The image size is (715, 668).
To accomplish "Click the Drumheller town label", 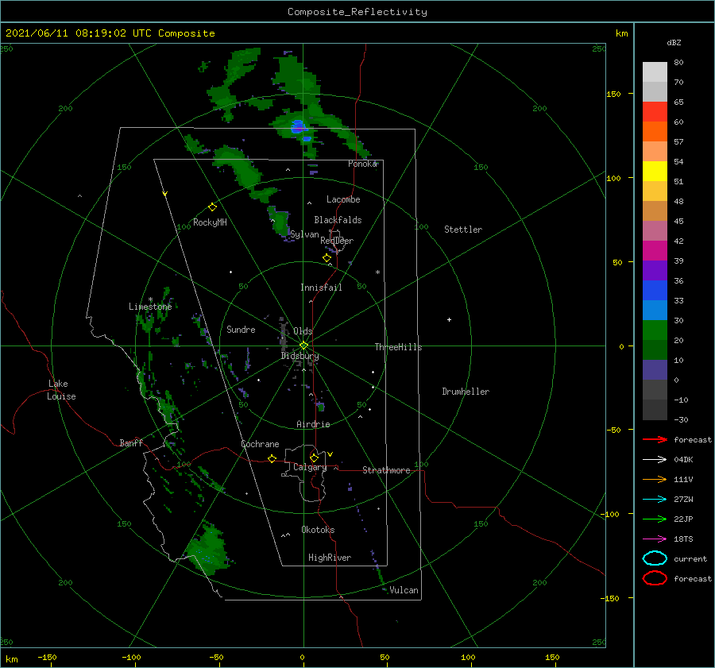I will [x=466, y=392].
